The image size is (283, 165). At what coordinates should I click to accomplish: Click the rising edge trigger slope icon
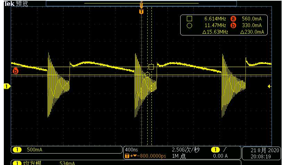point(225,149)
